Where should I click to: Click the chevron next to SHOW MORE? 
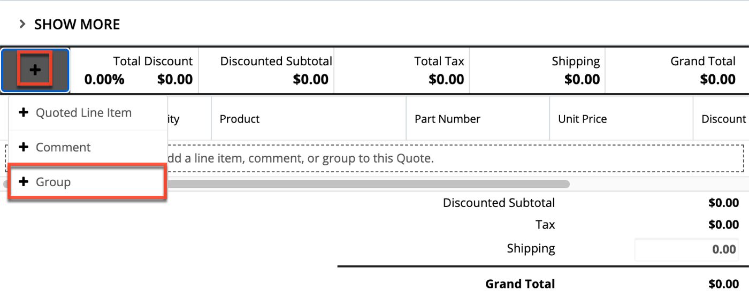(22, 24)
